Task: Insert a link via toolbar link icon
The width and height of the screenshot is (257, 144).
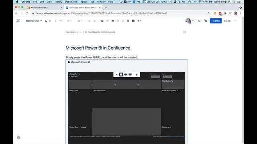Action: click(x=107, y=21)
